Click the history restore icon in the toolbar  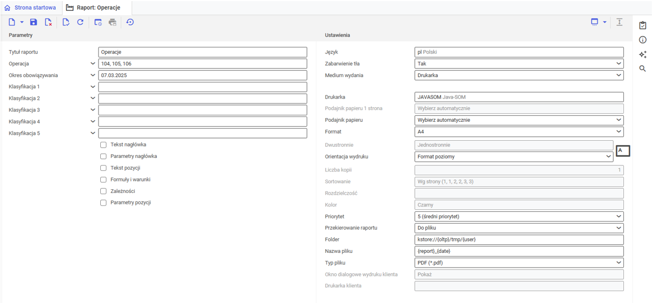click(130, 22)
